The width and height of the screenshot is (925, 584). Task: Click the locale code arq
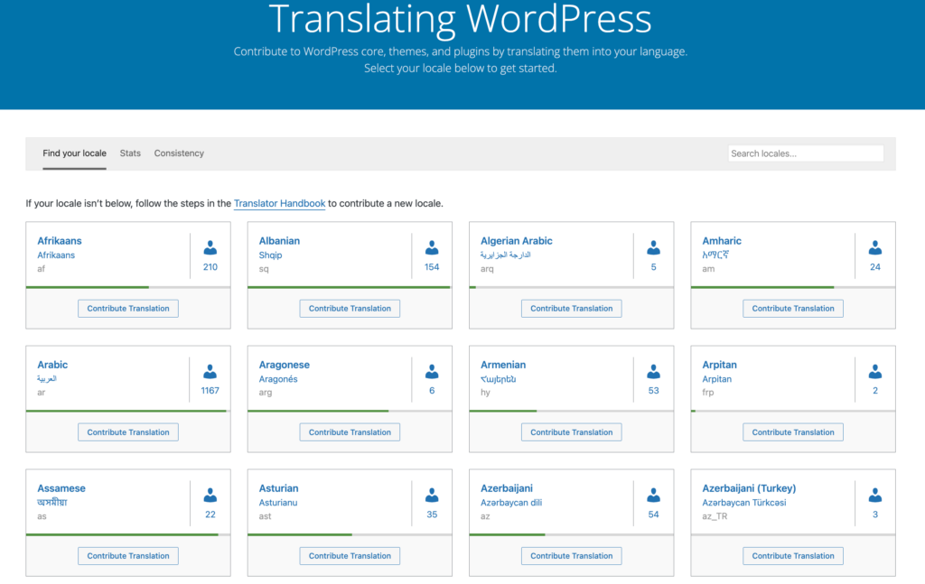[487, 269]
